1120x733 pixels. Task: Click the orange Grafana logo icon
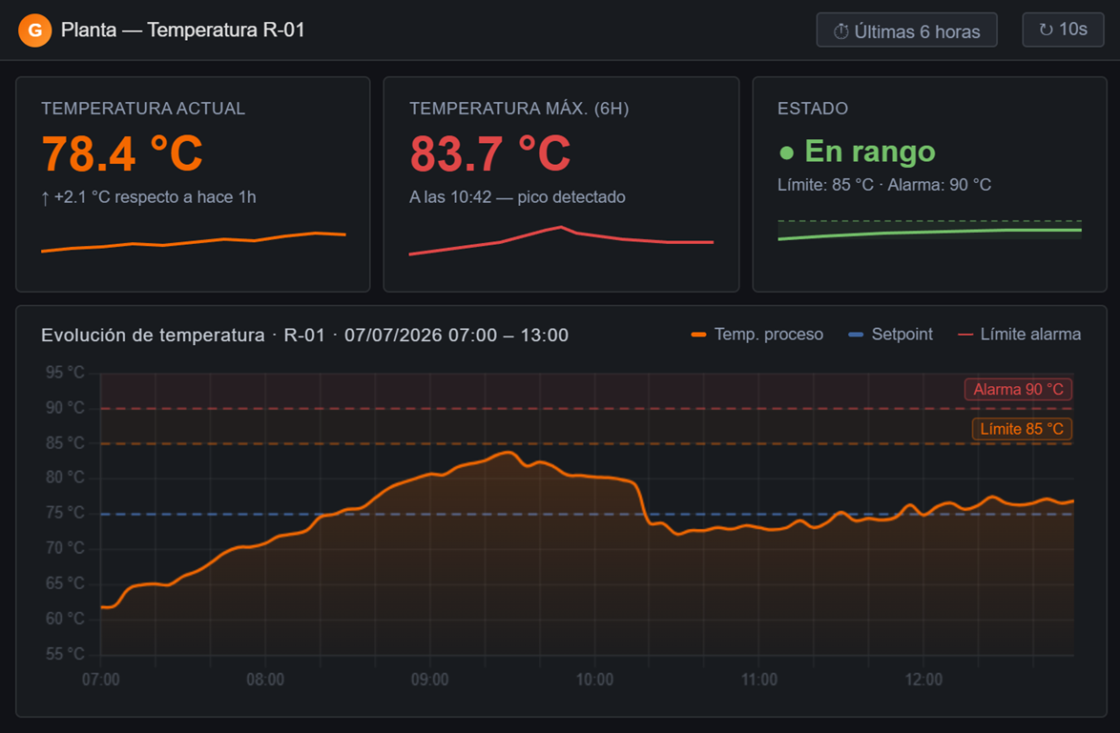(x=34, y=31)
